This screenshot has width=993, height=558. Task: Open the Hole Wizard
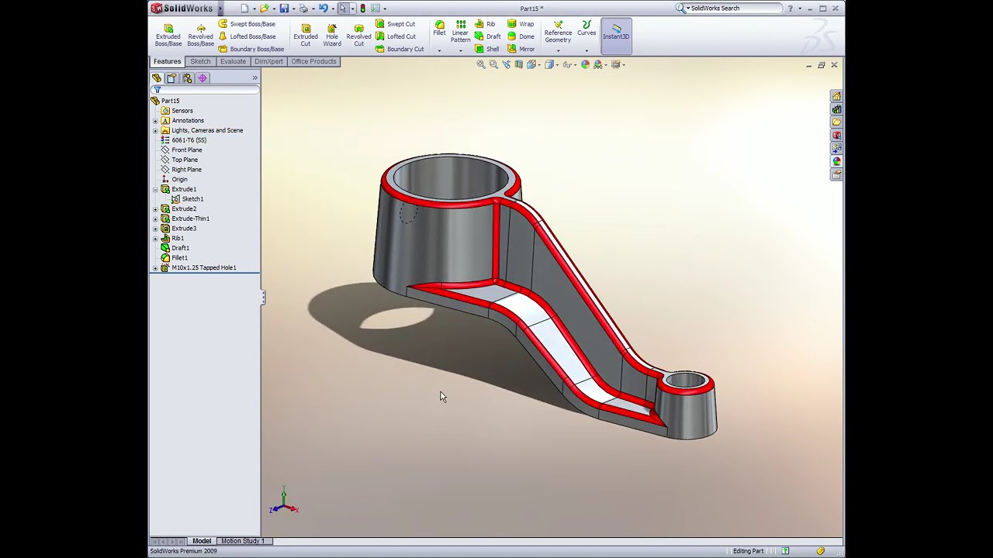(332, 35)
